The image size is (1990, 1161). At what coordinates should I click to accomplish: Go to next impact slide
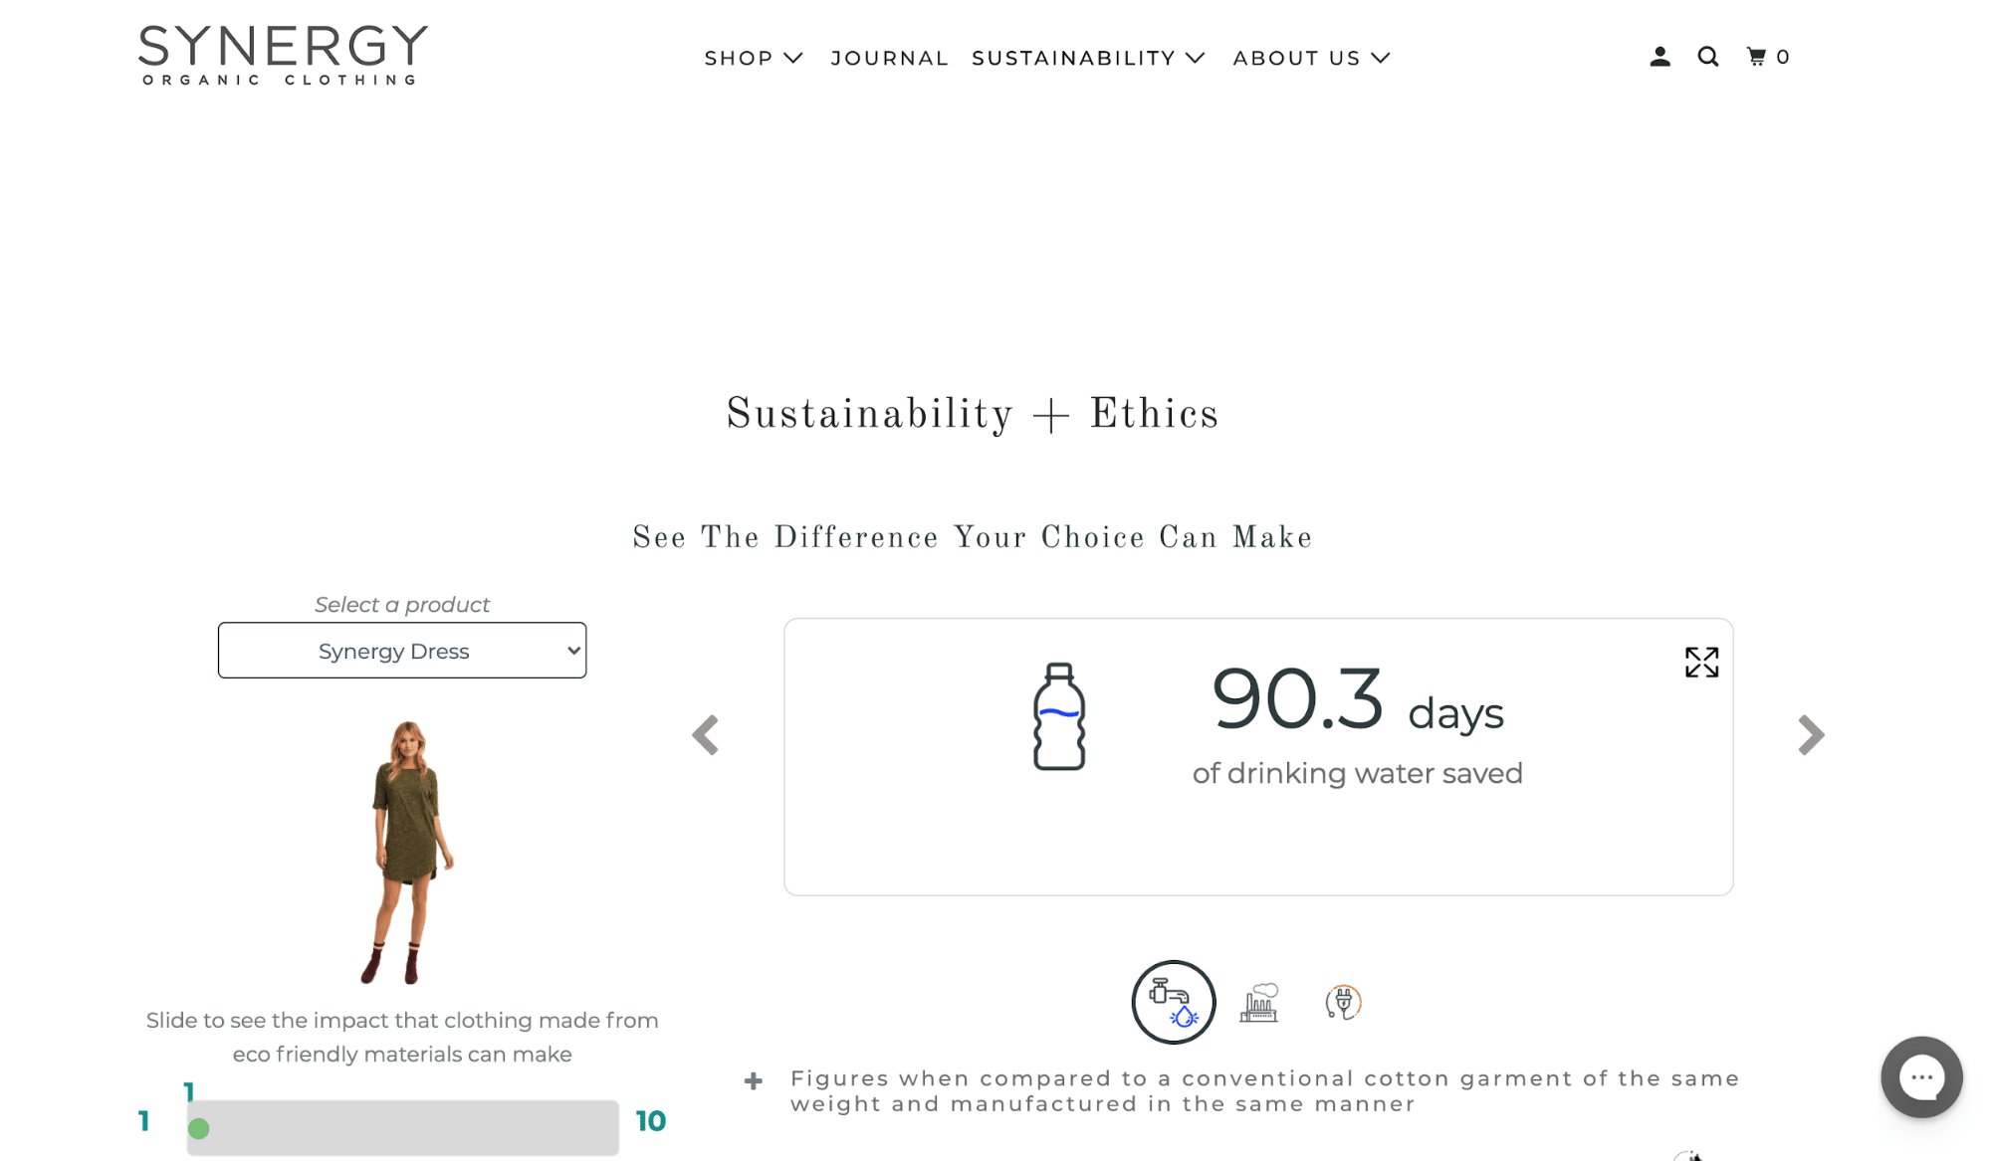1811,736
